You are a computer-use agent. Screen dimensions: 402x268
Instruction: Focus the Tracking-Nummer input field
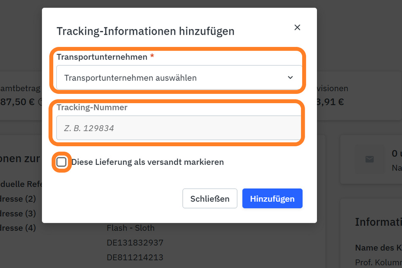179,128
